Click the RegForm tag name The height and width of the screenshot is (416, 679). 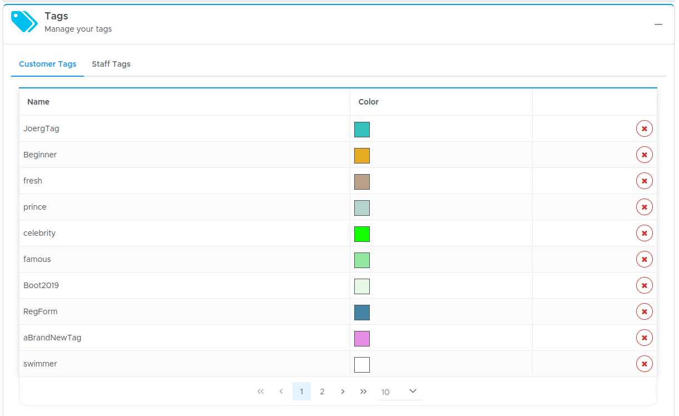(41, 311)
